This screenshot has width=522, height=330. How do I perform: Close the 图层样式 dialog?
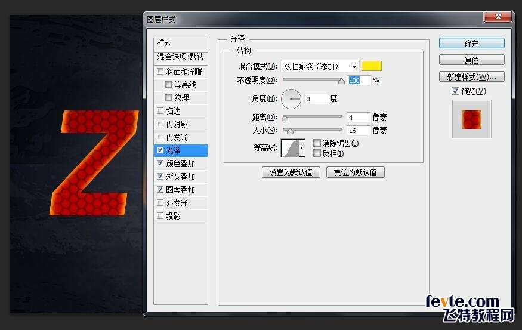[x=498, y=17]
